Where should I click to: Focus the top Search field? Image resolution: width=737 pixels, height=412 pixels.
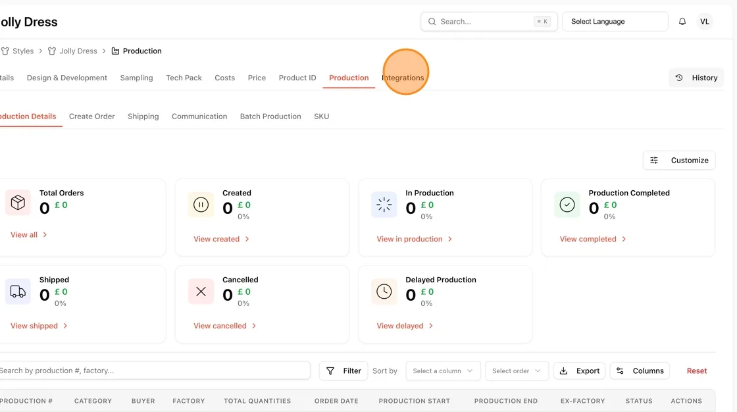pyautogui.click(x=489, y=22)
